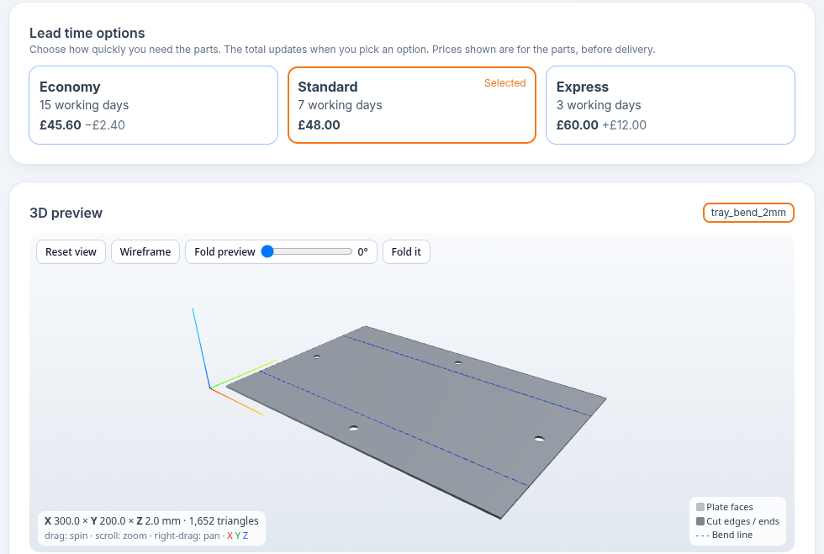
Task: Click the −£2.40 Economy discount
Action: 105,125
